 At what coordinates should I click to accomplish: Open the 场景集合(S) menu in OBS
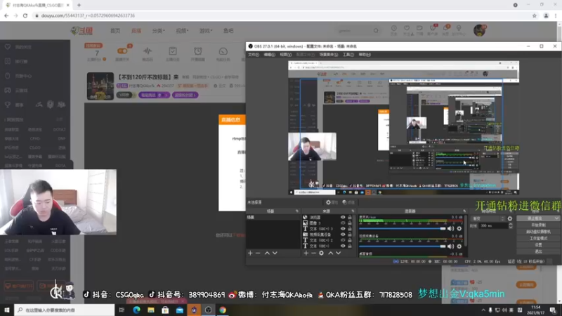[x=329, y=55]
